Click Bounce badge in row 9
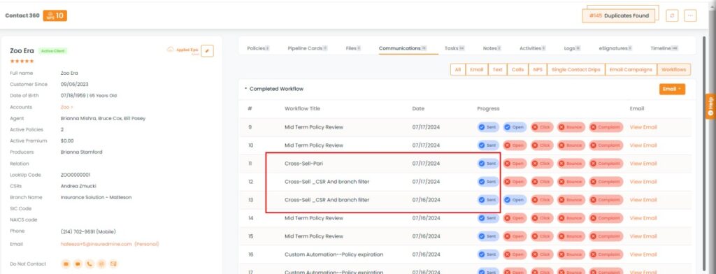Viewport: 716px width, 274px height. coord(571,127)
